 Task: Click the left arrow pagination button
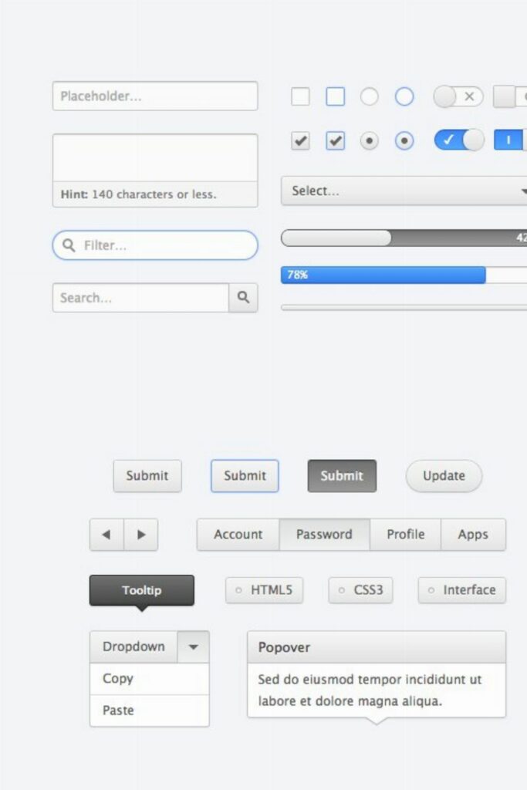106,535
